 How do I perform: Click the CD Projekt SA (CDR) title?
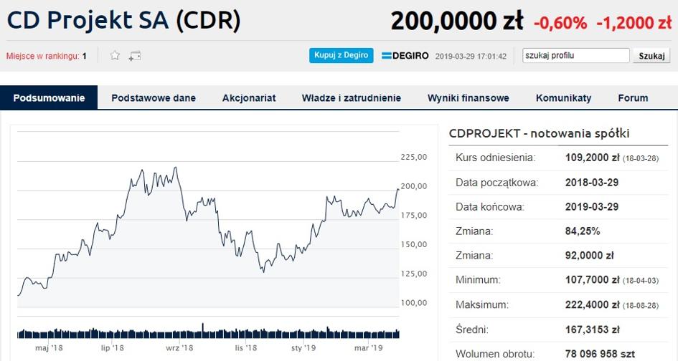[123, 20]
